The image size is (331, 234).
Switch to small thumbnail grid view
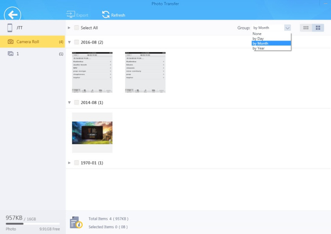coord(306,28)
